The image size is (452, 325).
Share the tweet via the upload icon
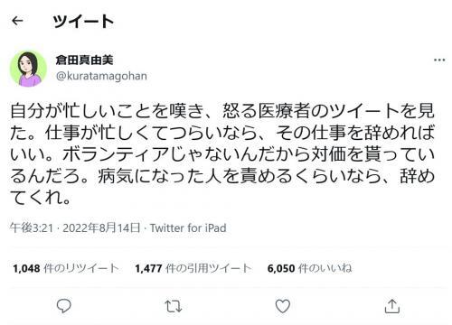click(392, 306)
